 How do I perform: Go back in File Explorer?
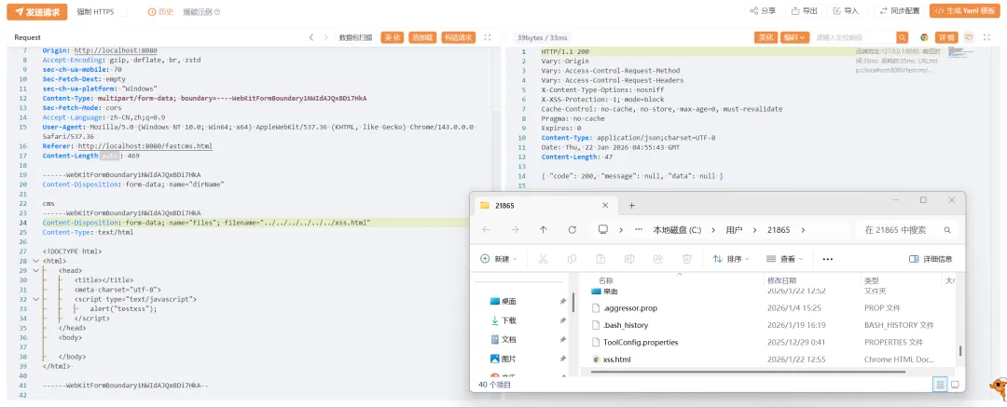(x=486, y=229)
